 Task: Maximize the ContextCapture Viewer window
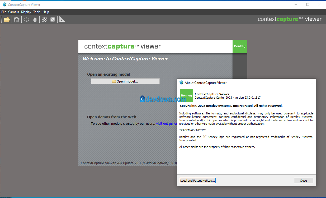(308, 4)
